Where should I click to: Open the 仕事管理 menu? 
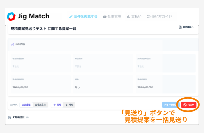pos(112,16)
